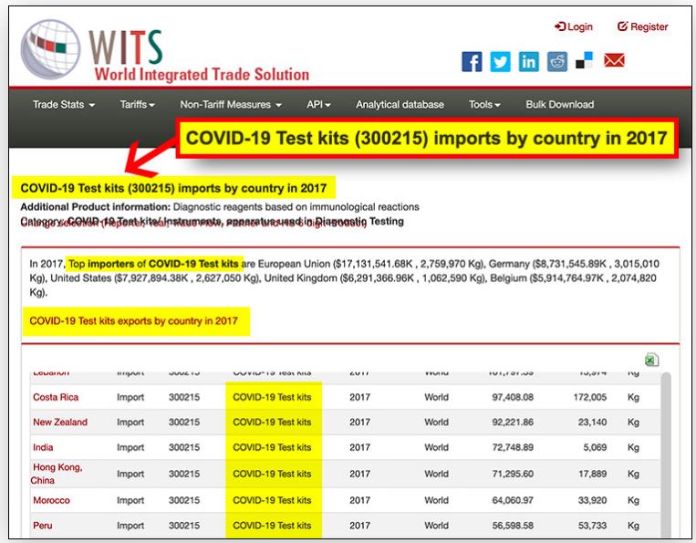This screenshot has height=543, width=696.
Task: Open the Hong Kong, China country link
Action: tap(57, 474)
